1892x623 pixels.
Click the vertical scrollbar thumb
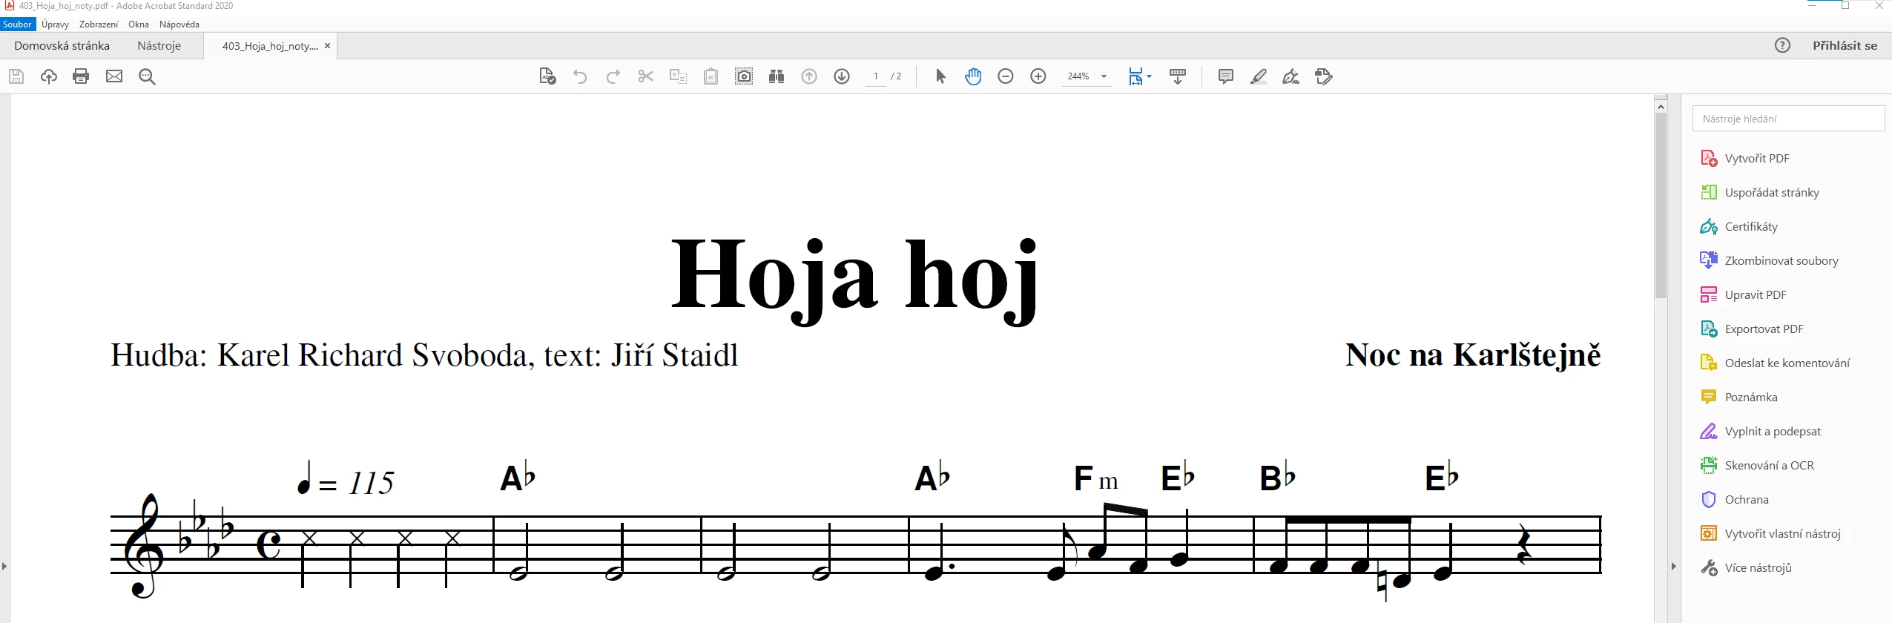pyautogui.click(x=1661, y=205)
